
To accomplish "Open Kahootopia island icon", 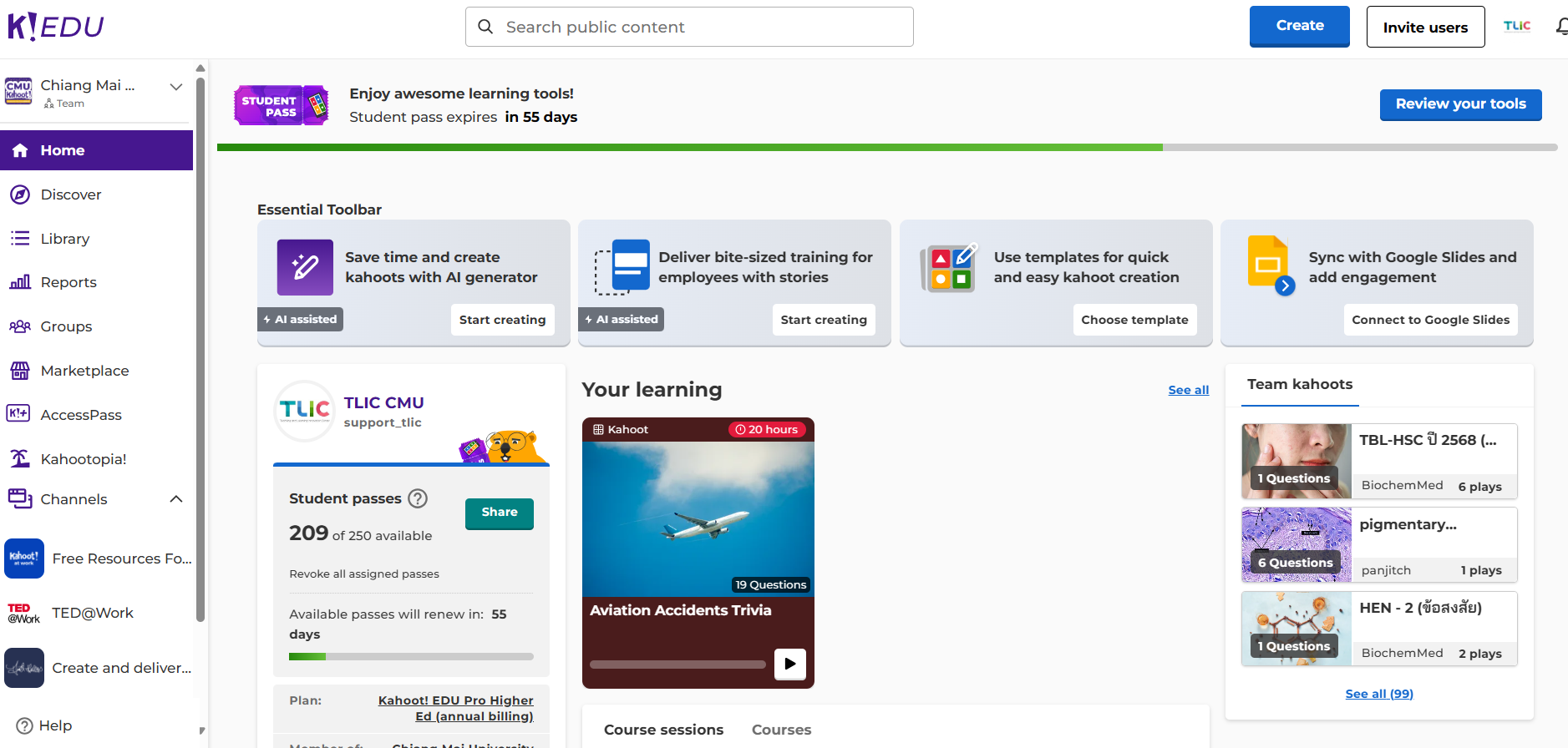I will click(x=20, y=458).
